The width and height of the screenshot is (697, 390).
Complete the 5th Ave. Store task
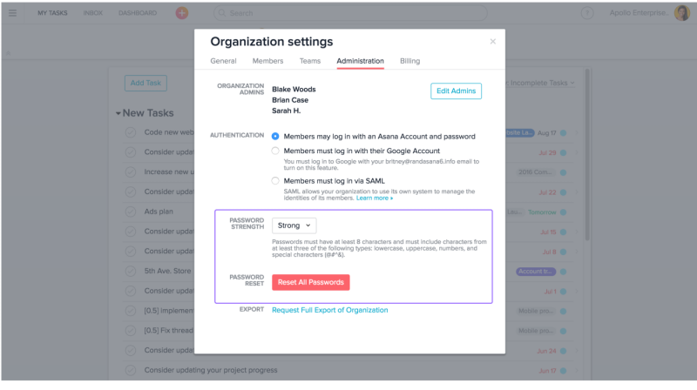point(130,271)
